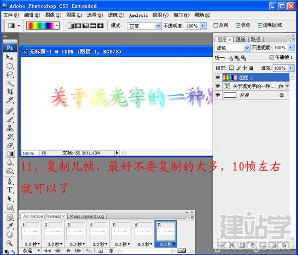Select the History Brush tool
The image size is (298, 255).
click(10, 137)
